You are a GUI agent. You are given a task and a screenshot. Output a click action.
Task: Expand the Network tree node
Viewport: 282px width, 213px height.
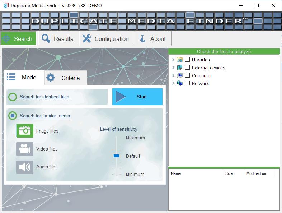click(173, 83)
